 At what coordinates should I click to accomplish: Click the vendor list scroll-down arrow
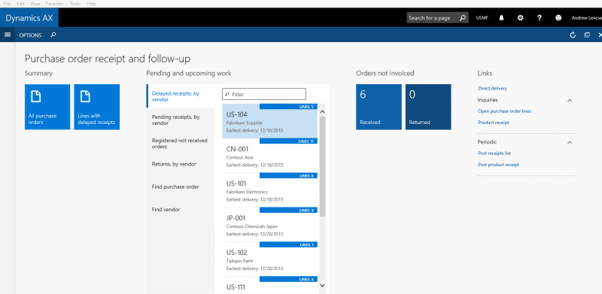click(322, 285)
